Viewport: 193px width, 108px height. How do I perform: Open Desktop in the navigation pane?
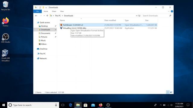44,26
